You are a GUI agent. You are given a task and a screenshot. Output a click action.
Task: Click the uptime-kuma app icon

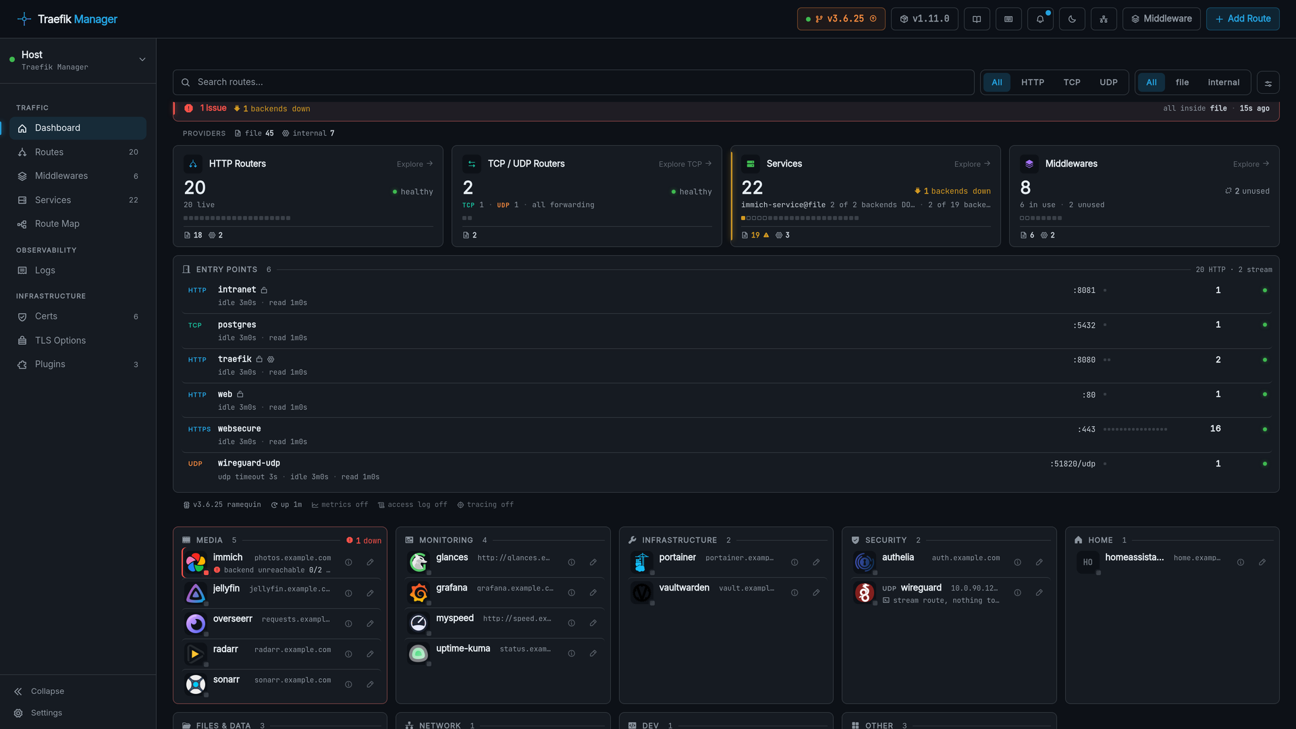[x=418, y=653]
